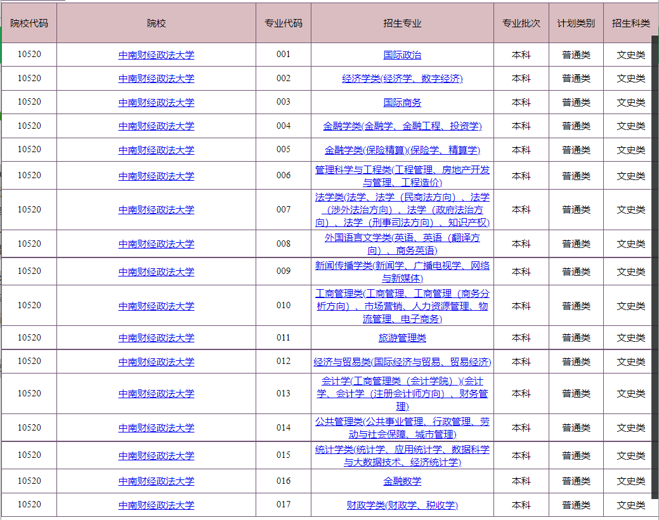The width and height of the screenshot is (659, 520).
Task: Click 中南财经政法大学 link in row 015
Action: click(156, 456)
